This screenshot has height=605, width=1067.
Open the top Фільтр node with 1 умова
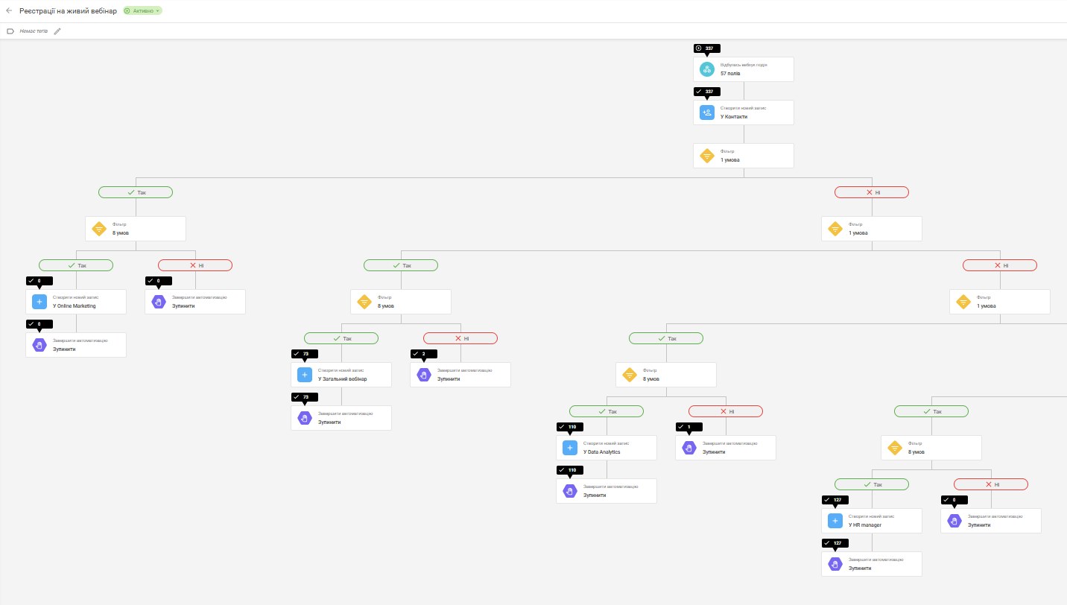[744, 156]
